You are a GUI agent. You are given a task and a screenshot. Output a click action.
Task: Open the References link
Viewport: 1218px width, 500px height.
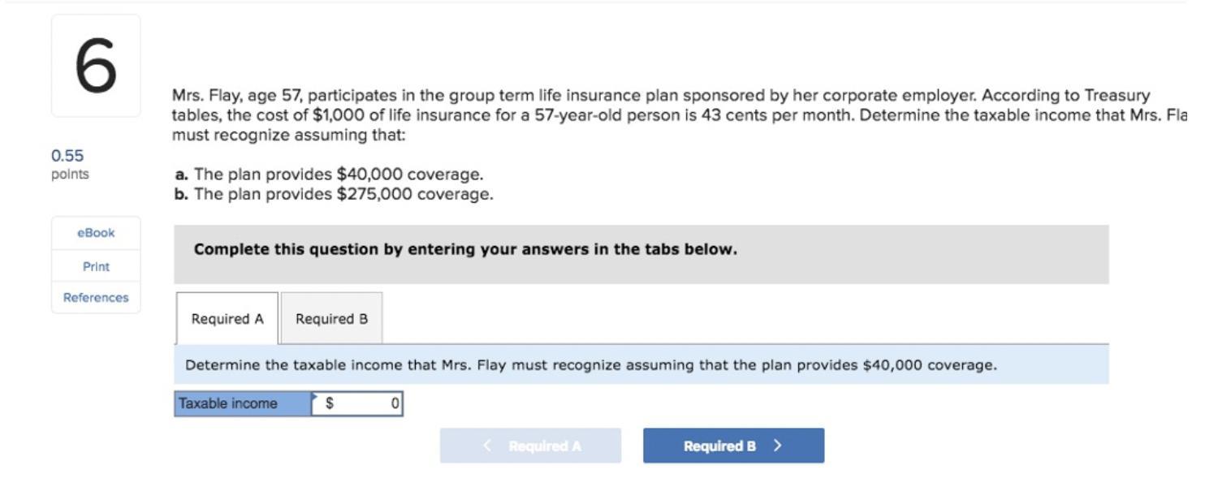[x=96, y=297]
